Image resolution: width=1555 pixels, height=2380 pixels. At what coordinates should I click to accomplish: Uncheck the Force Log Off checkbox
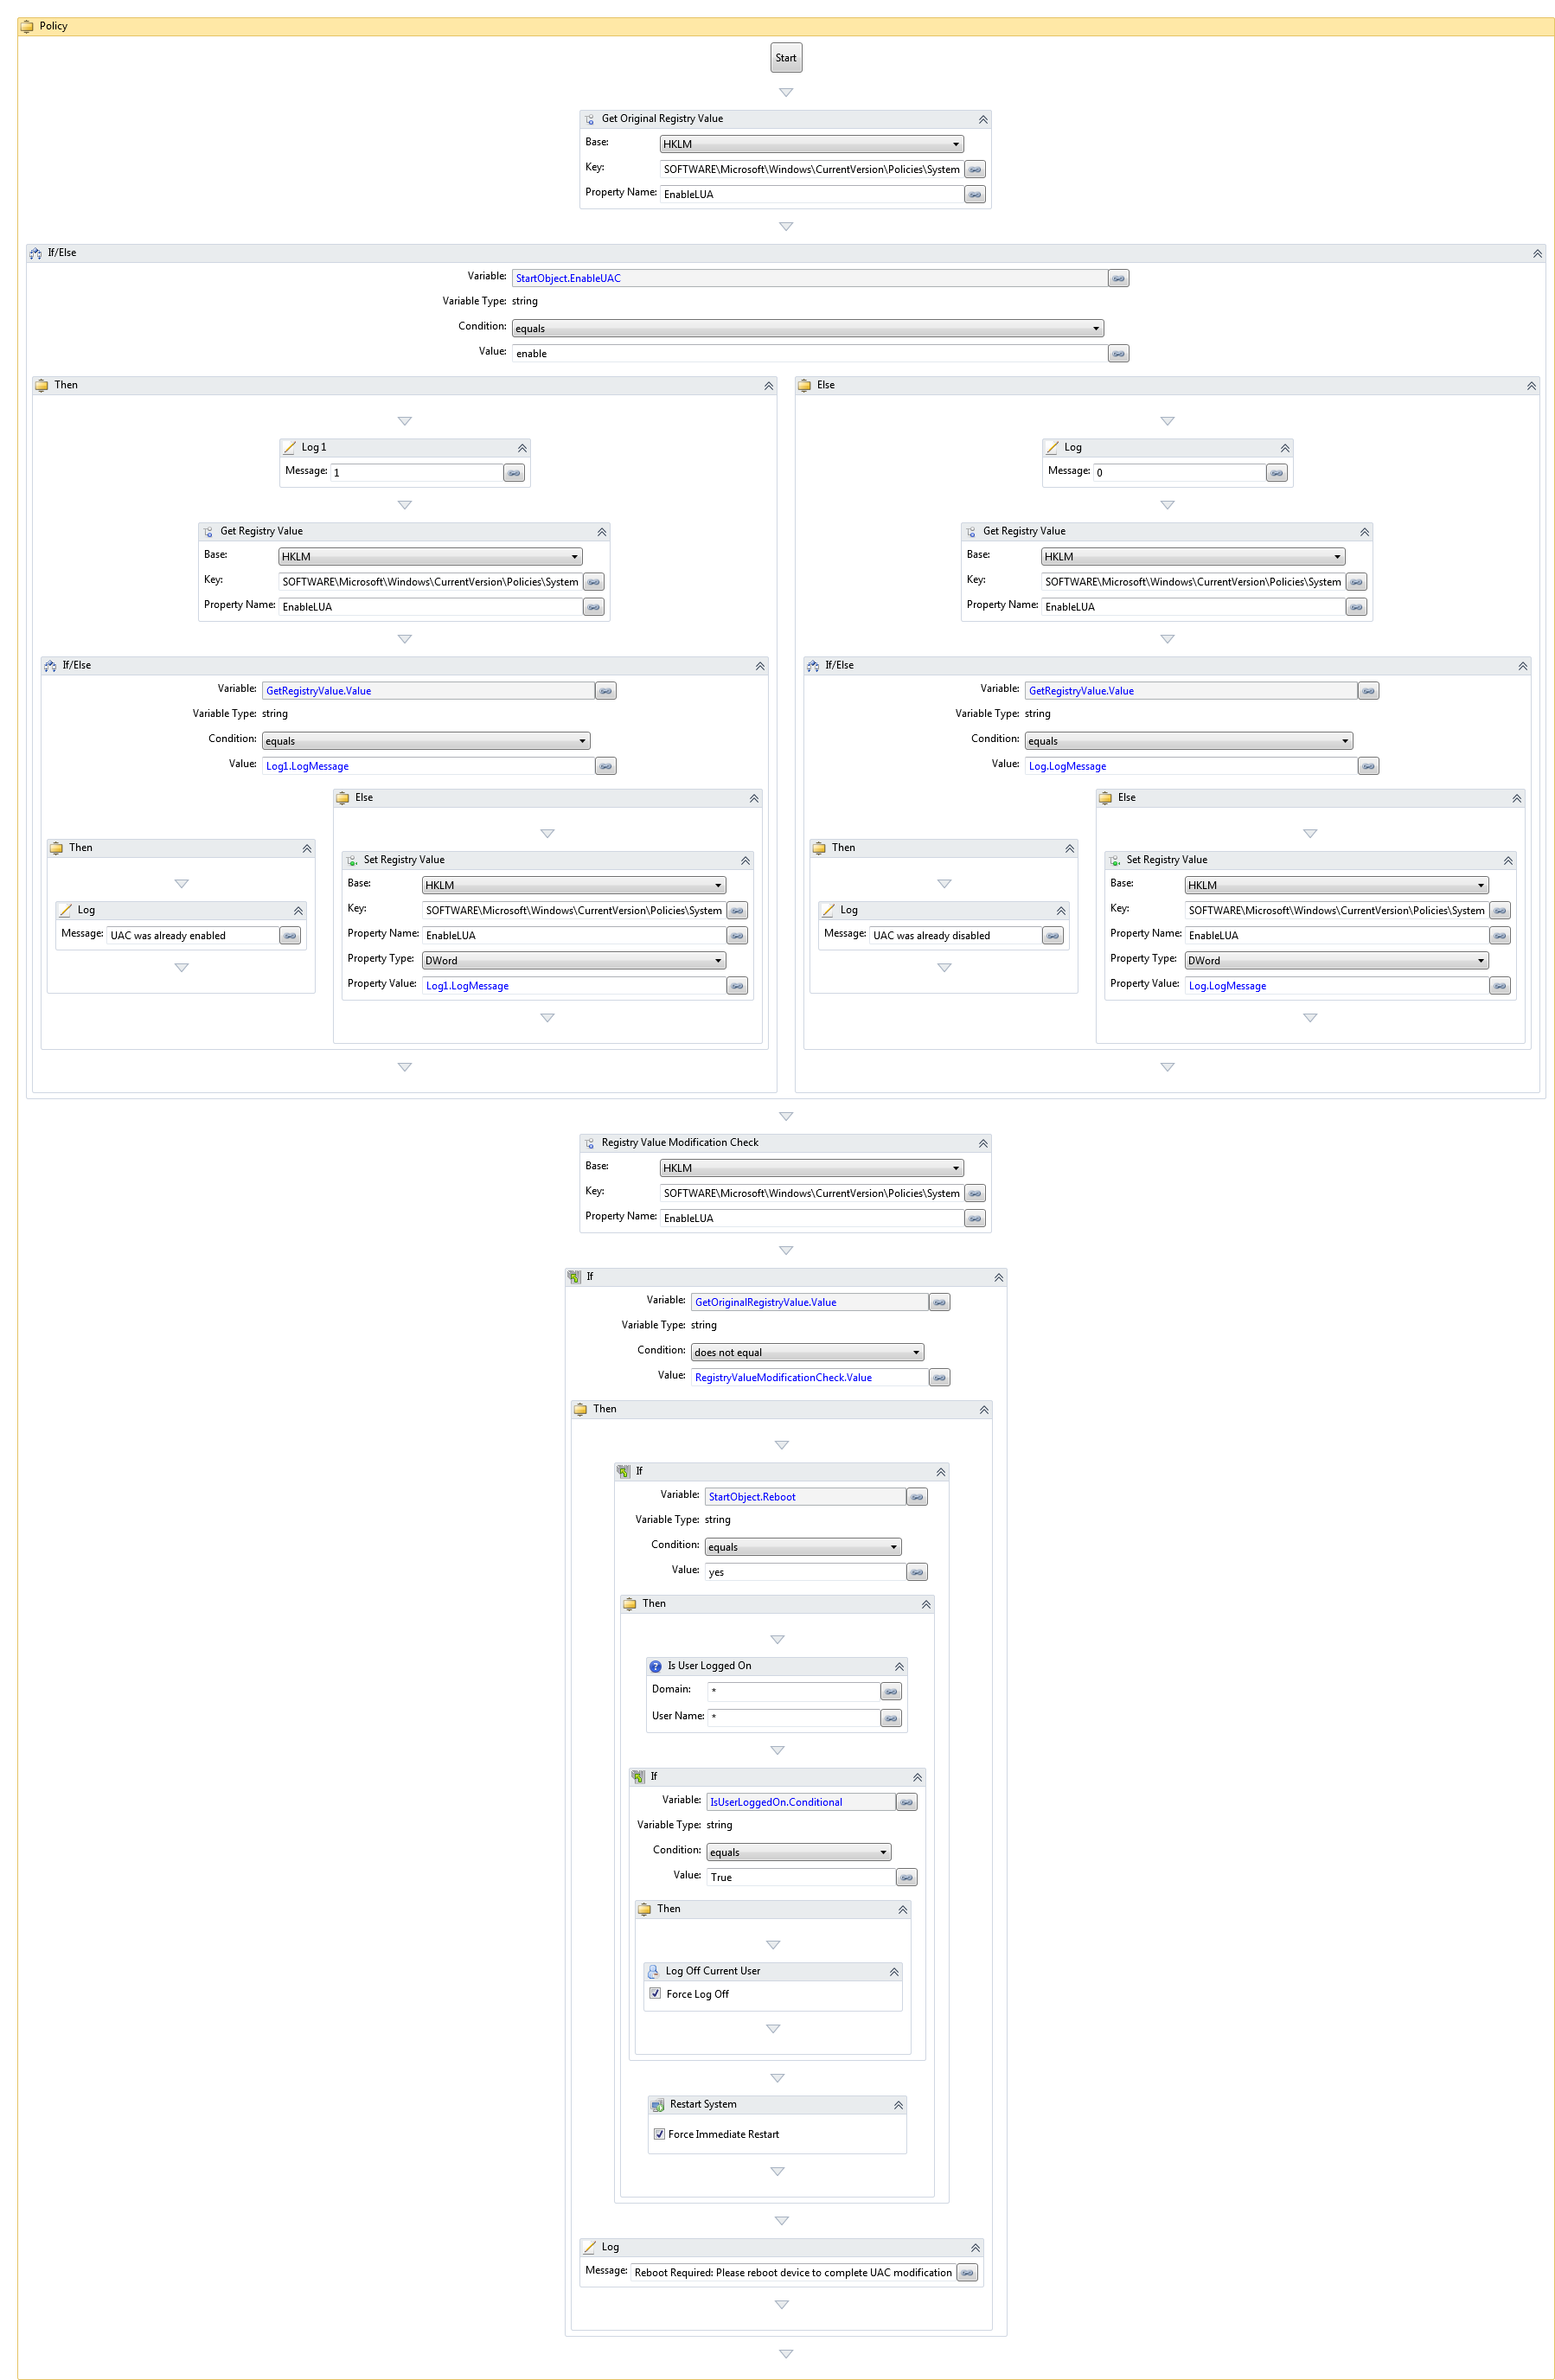point(655,1994)
